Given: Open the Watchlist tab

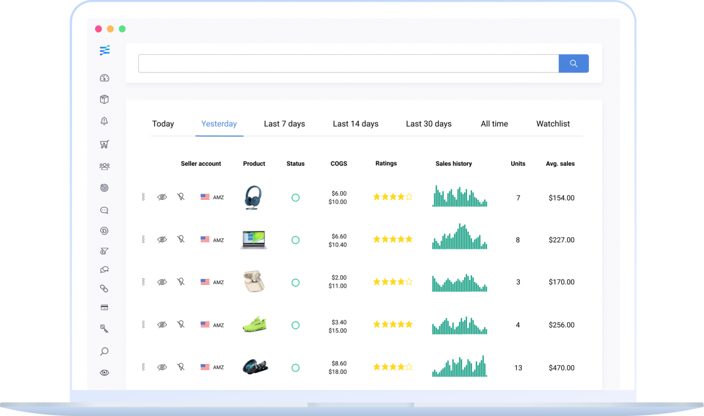Looking at the screenshot, I should pyautogui.click(x=553, y=124).
